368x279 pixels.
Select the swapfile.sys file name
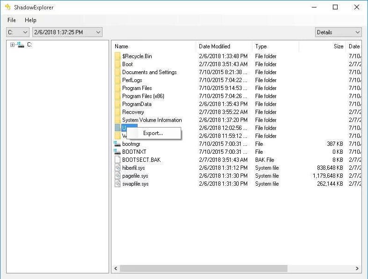pyautogui.click(x=135, y=184)
